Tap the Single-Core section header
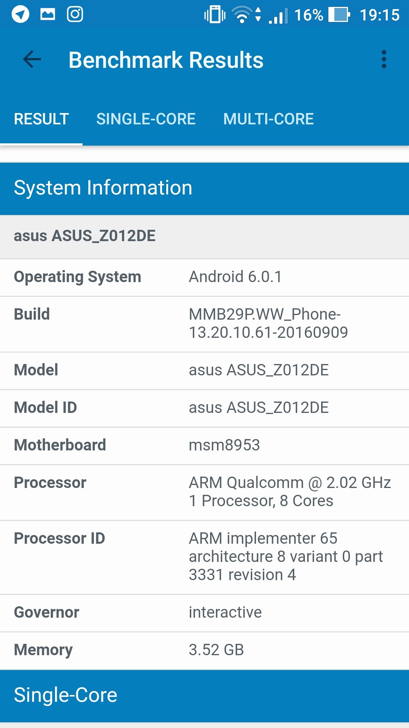 [x=204, y=696]
